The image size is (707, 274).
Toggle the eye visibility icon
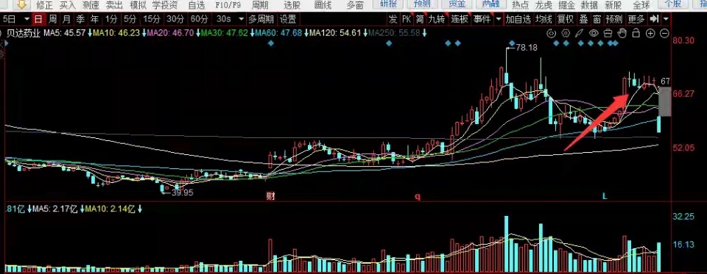click(594, 33)
